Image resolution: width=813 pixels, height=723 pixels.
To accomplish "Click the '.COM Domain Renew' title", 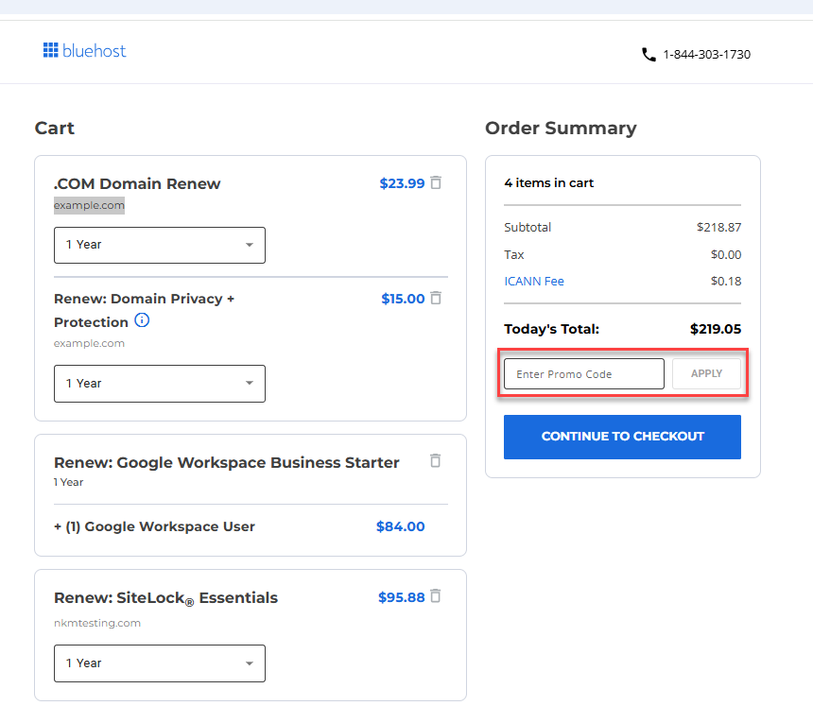I will (x=137, y=184).
